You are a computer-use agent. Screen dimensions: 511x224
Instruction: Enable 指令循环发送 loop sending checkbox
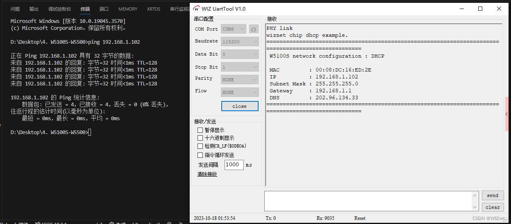coord(200,155)
